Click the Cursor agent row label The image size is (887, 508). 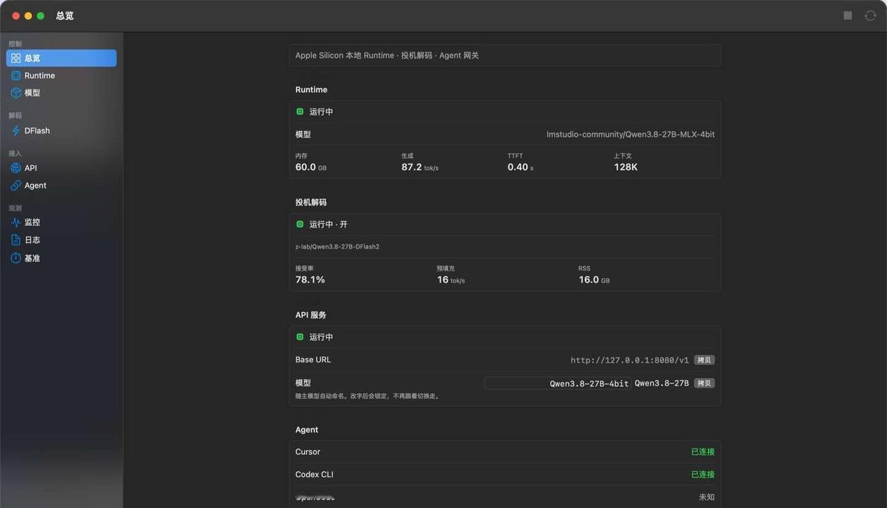coord(308,452)
